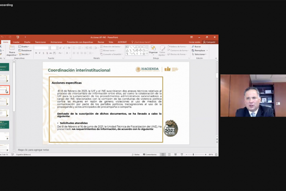Image resolution: width=286 pixels, height=191 pixels.
Task: Expand the shapes gallery more arrow
Action: click(x=147, y=54)
